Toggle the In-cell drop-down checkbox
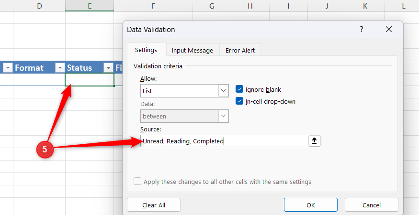 point(239,101)
